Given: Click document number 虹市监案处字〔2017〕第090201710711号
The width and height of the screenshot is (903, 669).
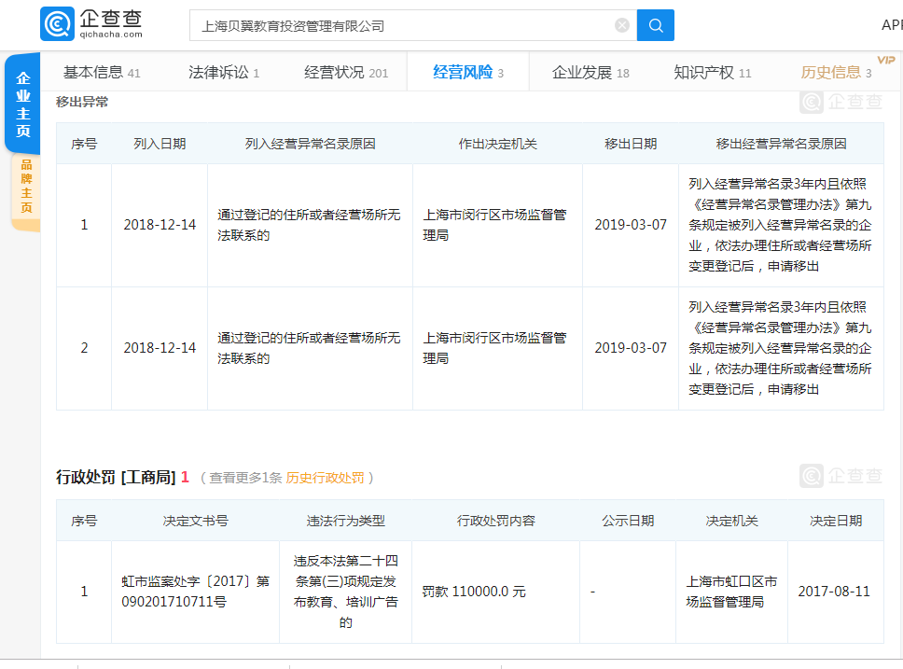Looking at the screenshot, I should tap(195, 592).
